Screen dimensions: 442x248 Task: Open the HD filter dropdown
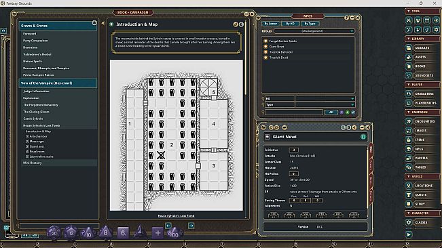coord(325,99)
